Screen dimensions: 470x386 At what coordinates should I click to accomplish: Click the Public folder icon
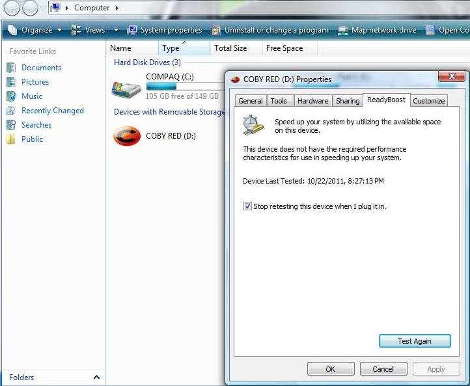11,139
